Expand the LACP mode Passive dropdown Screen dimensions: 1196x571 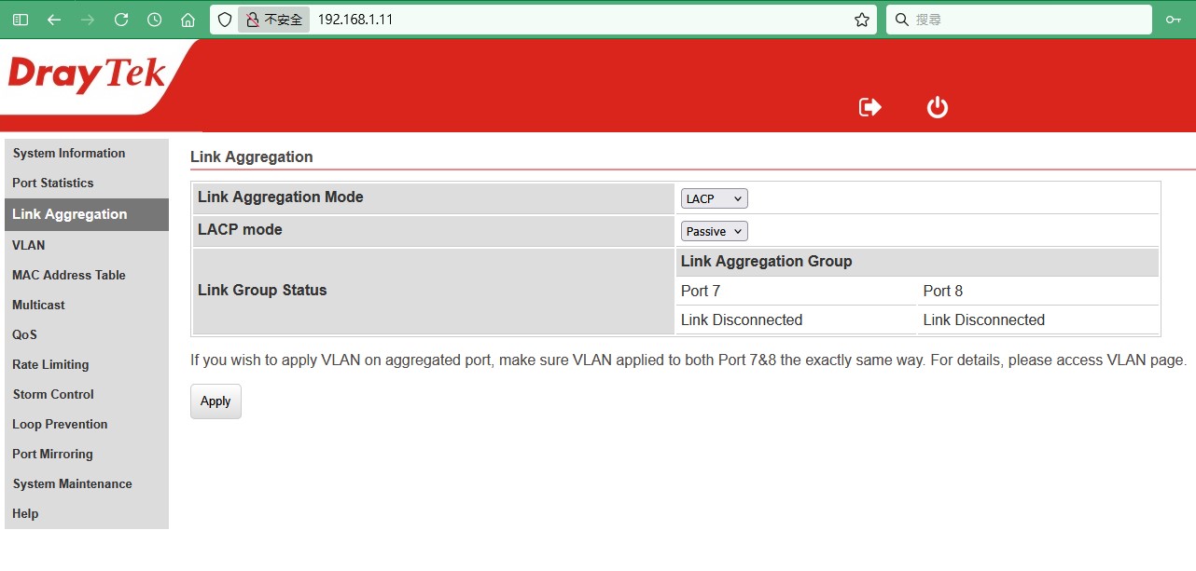tap(714, 231)
